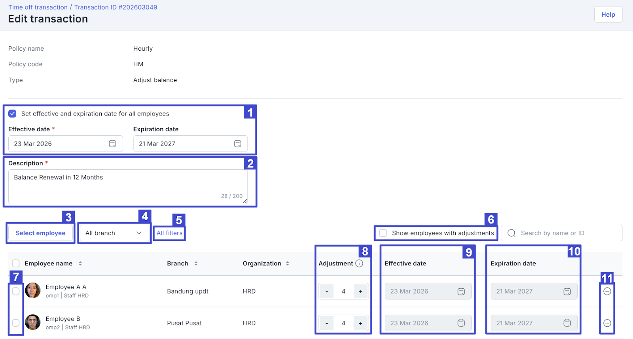
Task: Sort by Branch column
Action: click(196, 263)
